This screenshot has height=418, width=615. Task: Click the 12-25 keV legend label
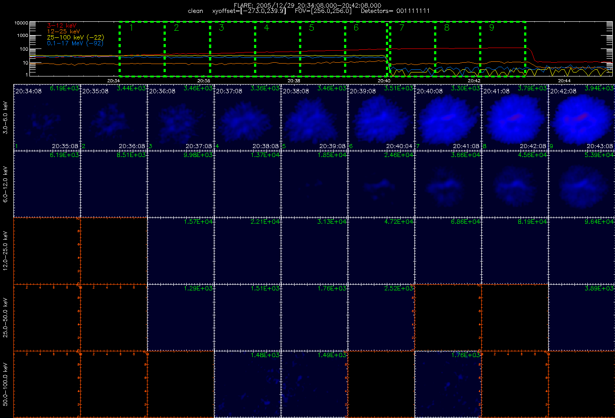point(63,32)
